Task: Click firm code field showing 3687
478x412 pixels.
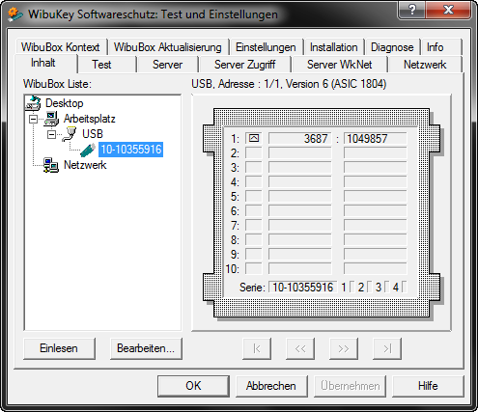Action: tap(299, 138)
